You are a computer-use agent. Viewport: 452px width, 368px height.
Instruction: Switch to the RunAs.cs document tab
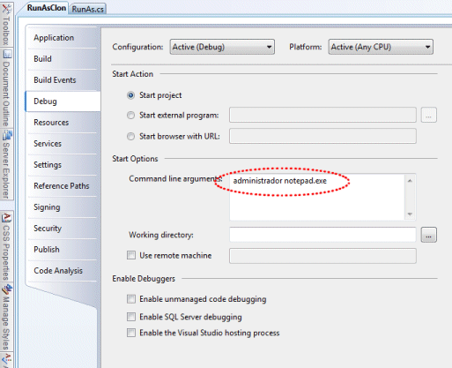click(88, 9)
